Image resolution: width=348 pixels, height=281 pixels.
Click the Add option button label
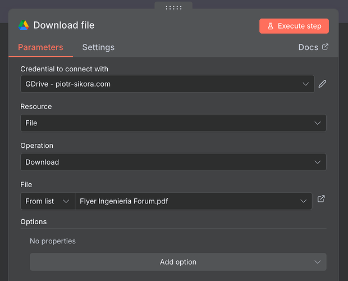(x=178, y=262)
